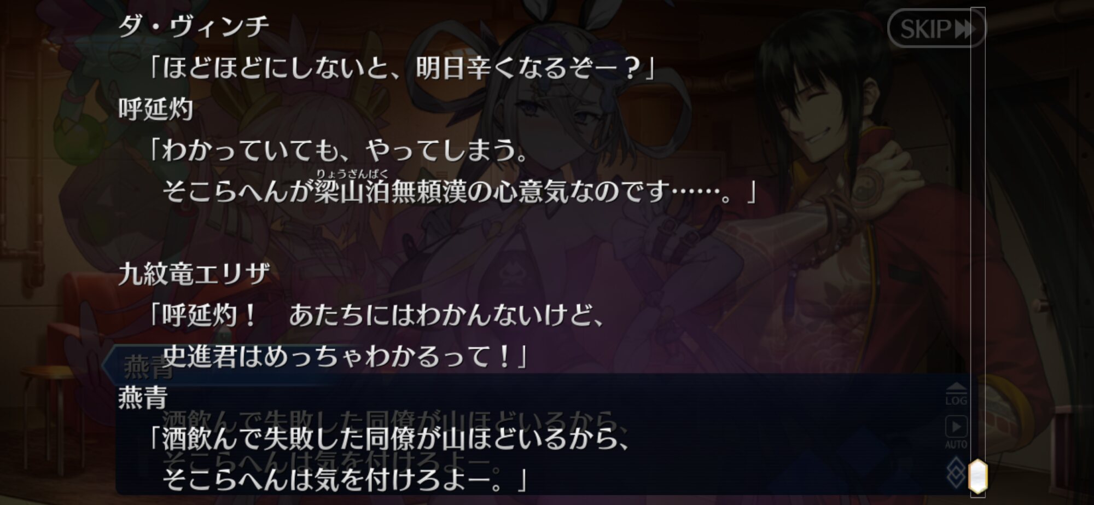Click the first 呼延灼 speaker label
This screenshot has height=505, width=1094.
pos(156,109)
